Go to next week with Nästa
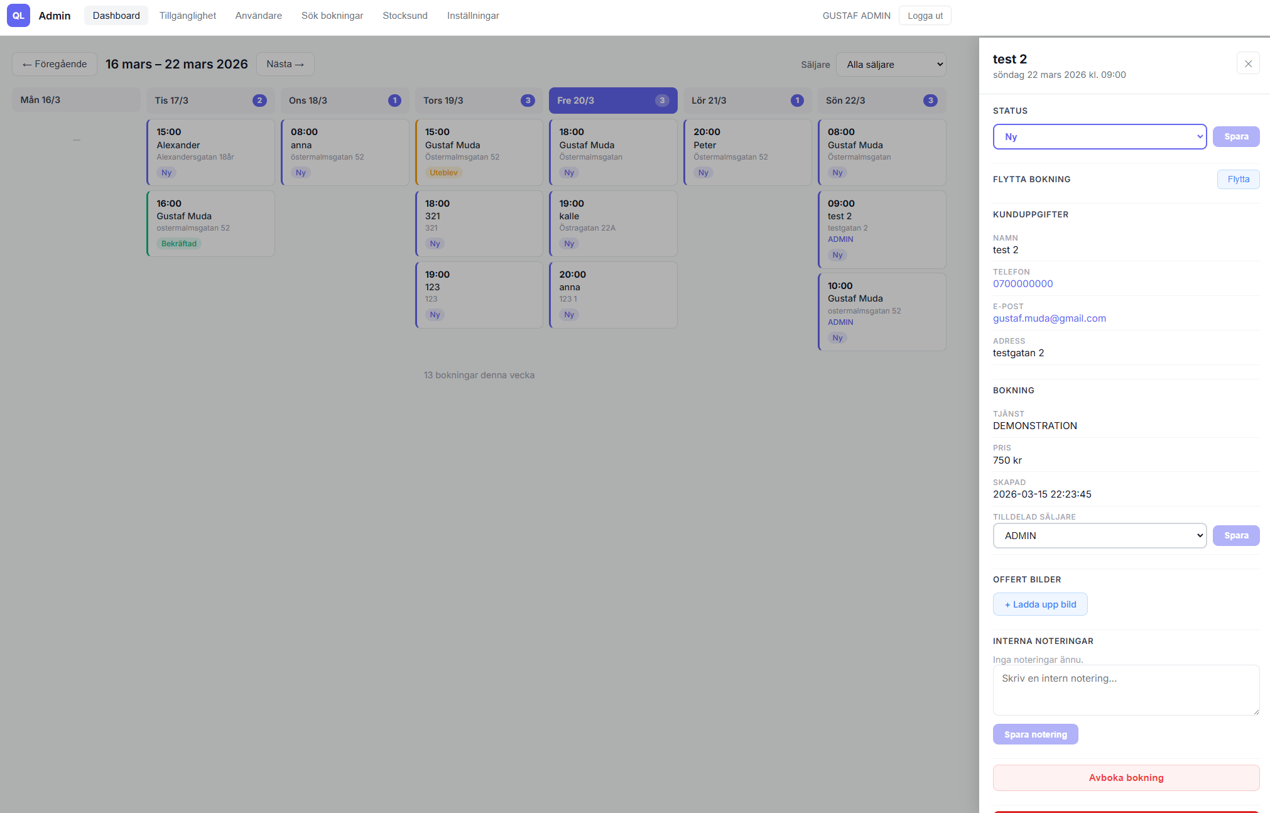The width and height of the screenshot is (1270, 813). tap(285, 64)
